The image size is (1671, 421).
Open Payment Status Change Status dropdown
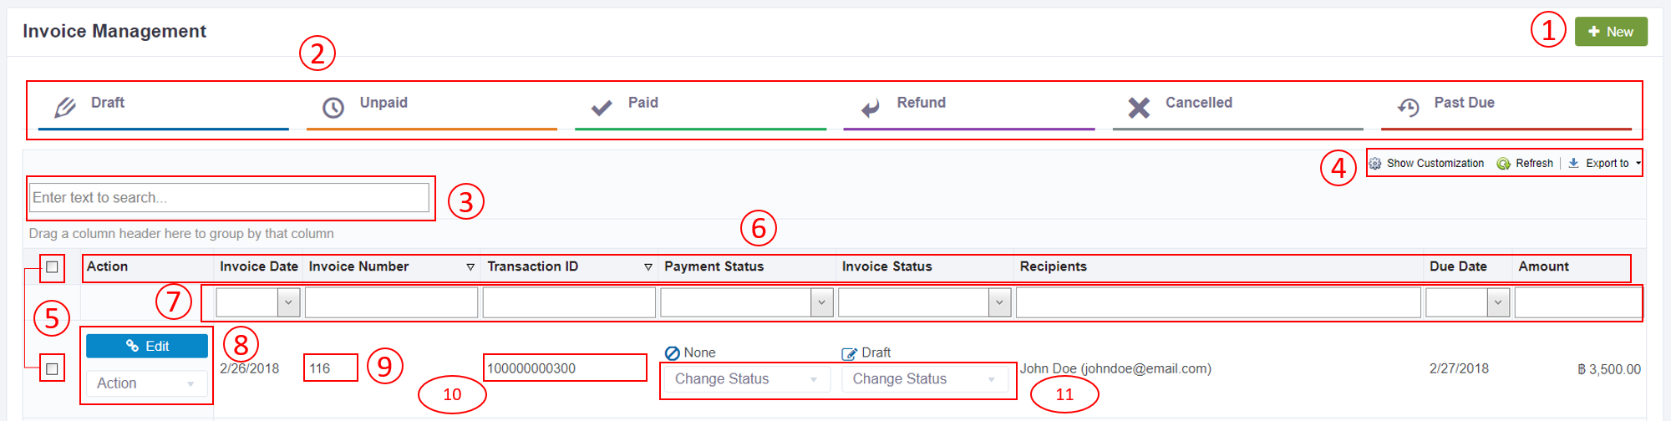click(x=745, y=379)
